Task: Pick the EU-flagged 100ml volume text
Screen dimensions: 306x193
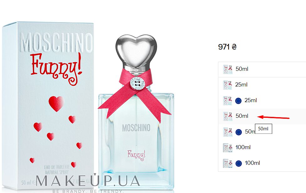Action: pos(252,163)
